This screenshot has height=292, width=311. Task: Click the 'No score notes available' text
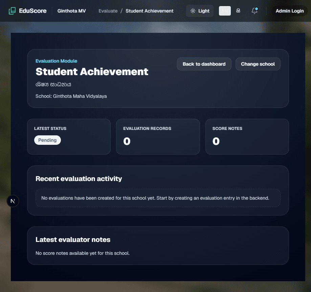[x=83, y=253]
